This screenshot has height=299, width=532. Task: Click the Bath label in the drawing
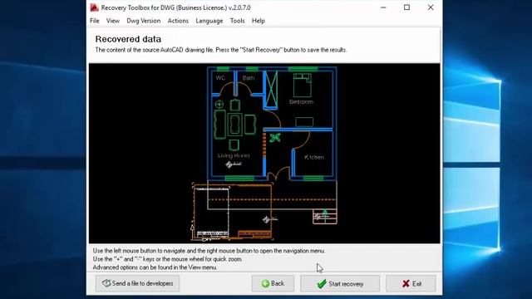pos(249,77)
